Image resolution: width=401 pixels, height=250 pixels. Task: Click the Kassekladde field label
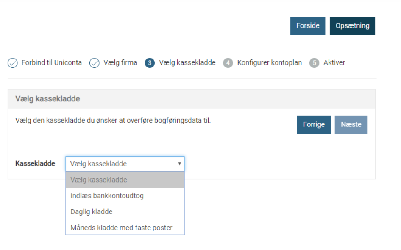coord(35,163)
